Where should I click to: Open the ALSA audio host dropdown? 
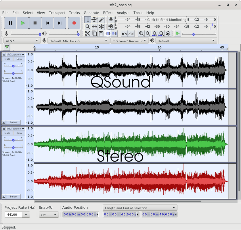[22, 41]
